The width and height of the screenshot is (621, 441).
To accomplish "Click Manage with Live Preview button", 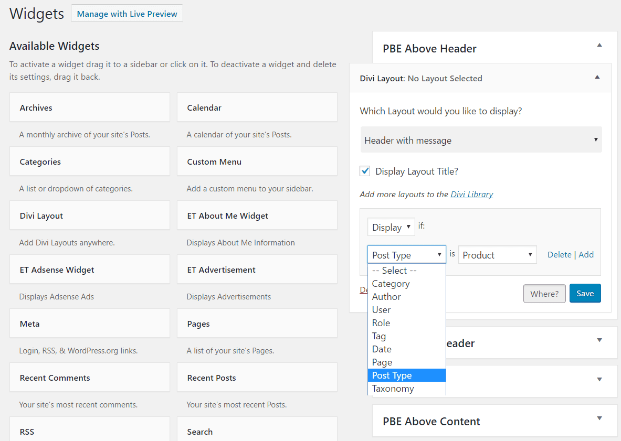I will [x=127, y=14].
